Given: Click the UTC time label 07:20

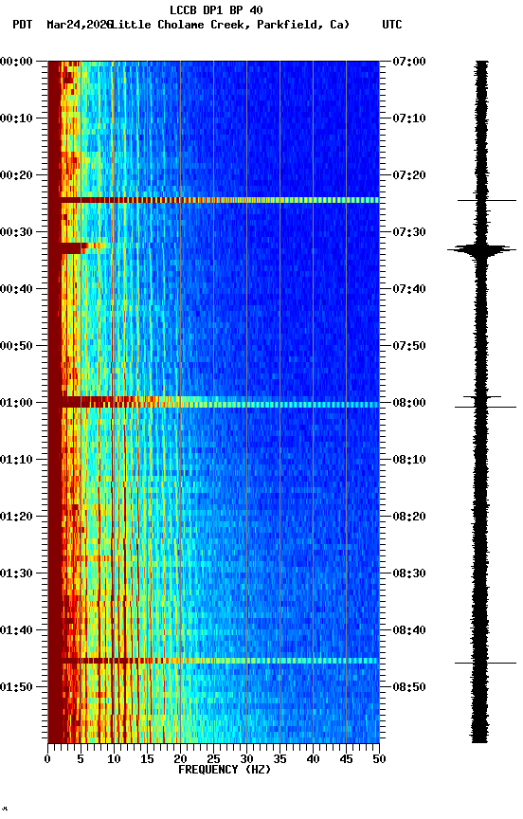Looking at the screenshot, I should [x=409, y=175].
